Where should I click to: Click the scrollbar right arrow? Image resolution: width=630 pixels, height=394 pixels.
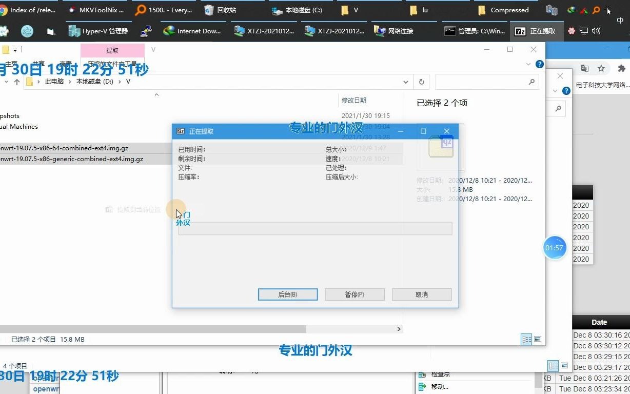pos(399,329)
